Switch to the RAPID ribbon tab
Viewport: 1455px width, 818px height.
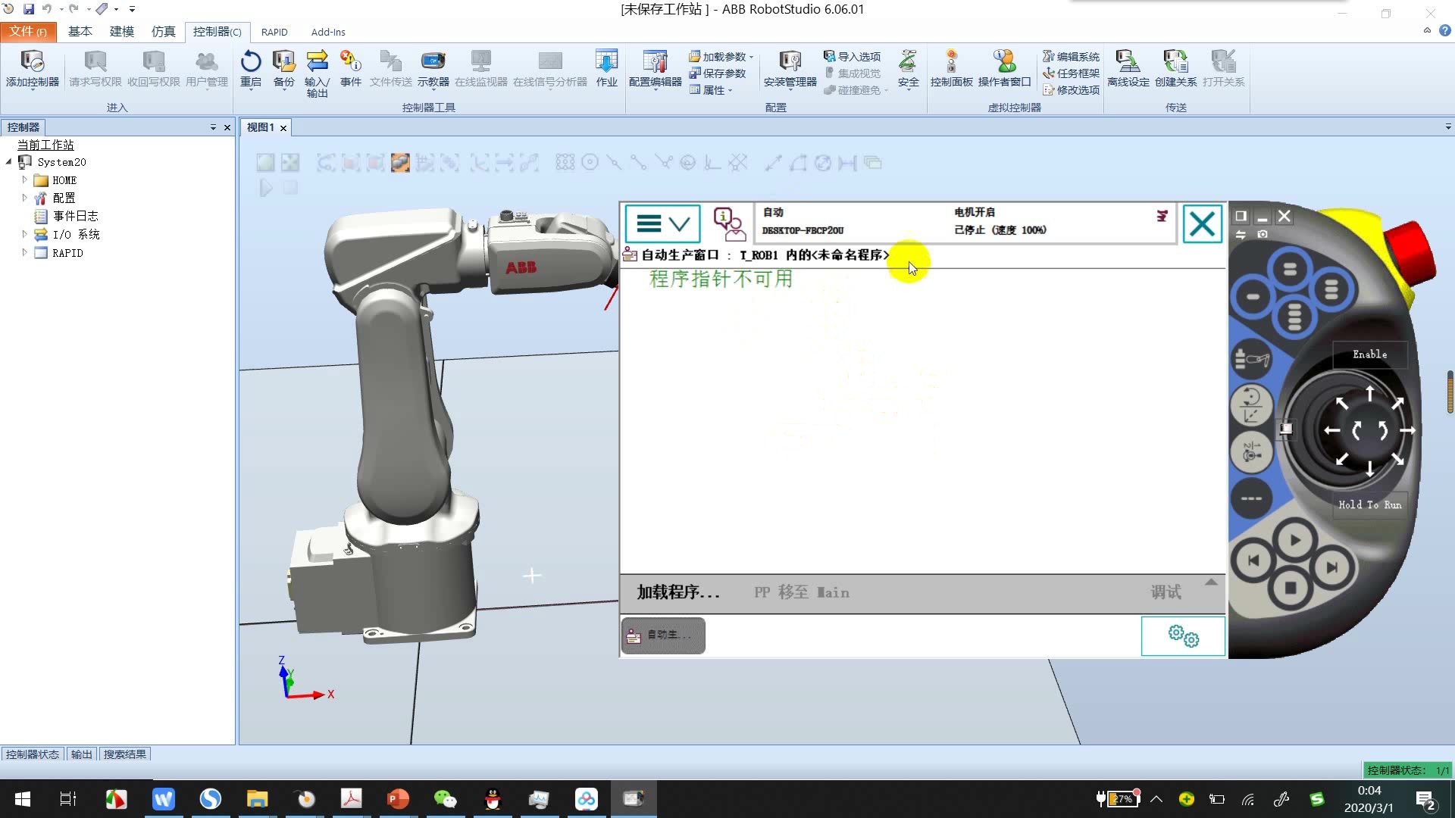(274, 32)
